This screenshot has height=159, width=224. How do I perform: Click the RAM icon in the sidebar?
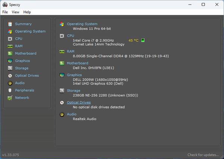(x=10, y=46)
